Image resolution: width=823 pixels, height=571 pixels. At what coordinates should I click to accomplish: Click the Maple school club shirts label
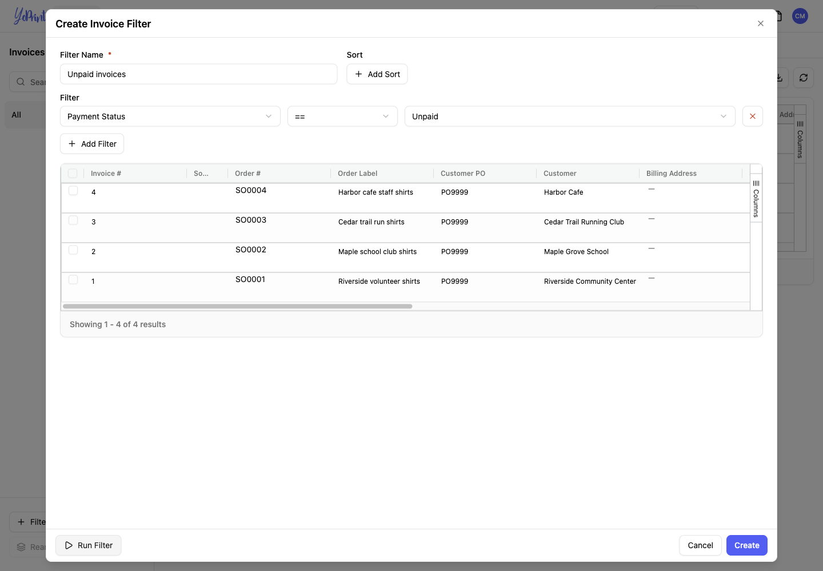[377, 252]
